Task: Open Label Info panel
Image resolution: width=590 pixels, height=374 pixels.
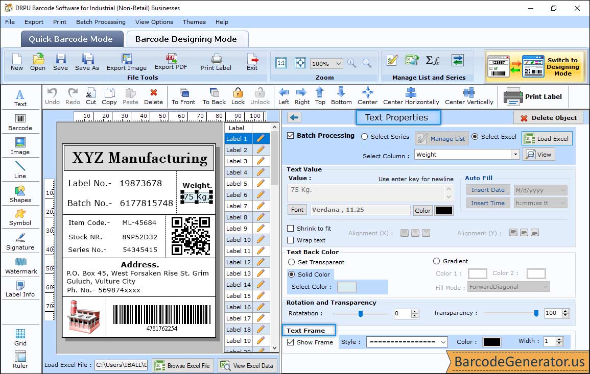Action: 20,289
